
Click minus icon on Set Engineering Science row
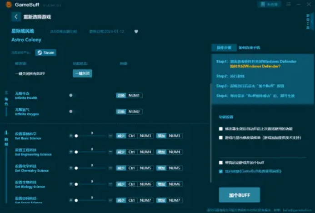point(110,152)
